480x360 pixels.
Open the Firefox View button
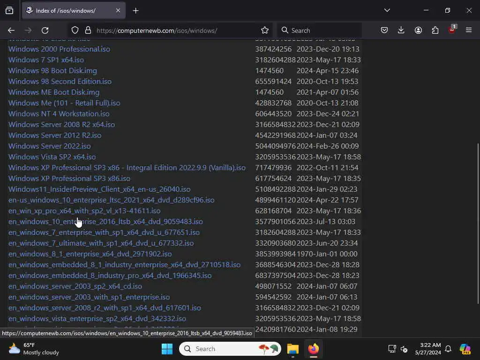point(9,10)
